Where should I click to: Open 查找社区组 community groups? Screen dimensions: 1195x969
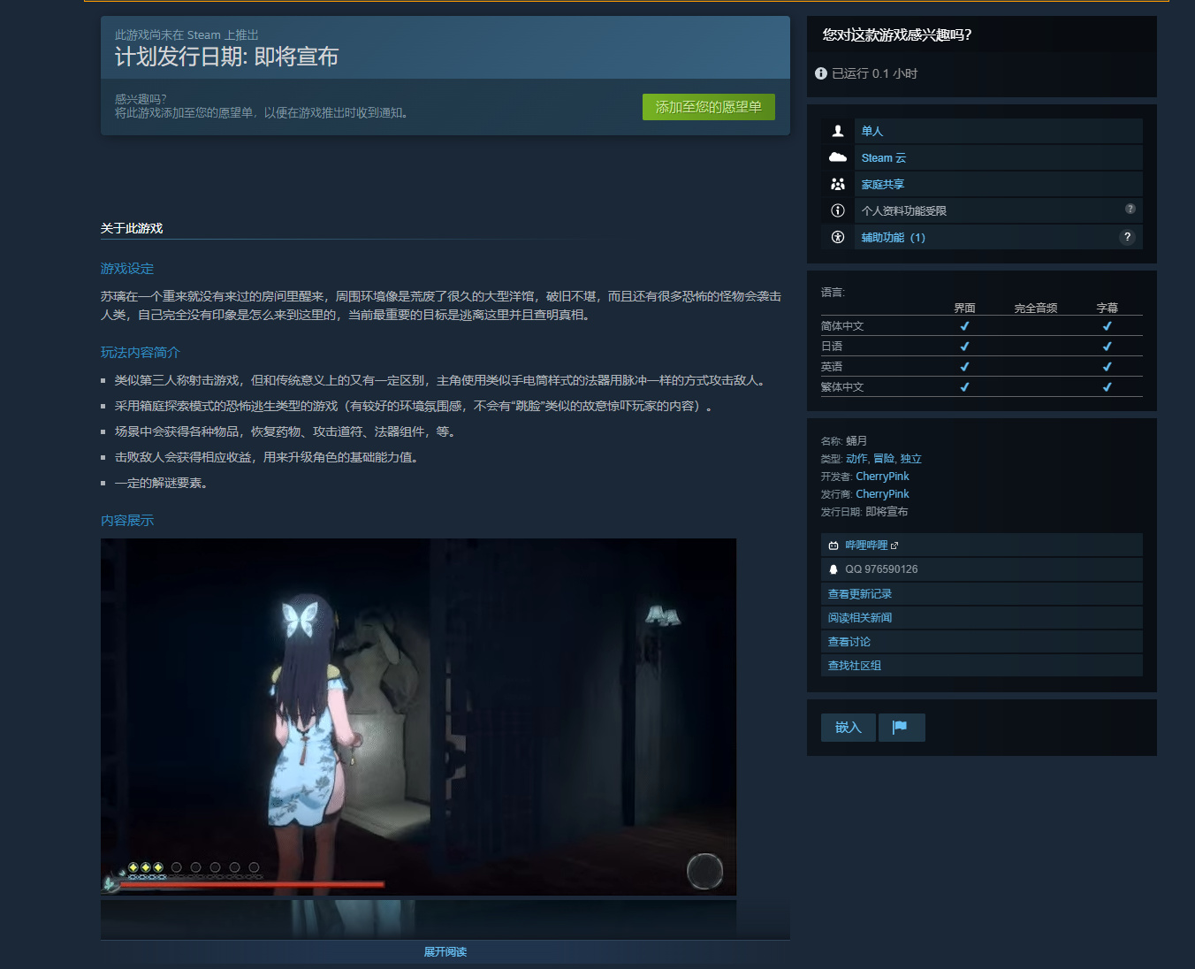click(x=854, y=666)
